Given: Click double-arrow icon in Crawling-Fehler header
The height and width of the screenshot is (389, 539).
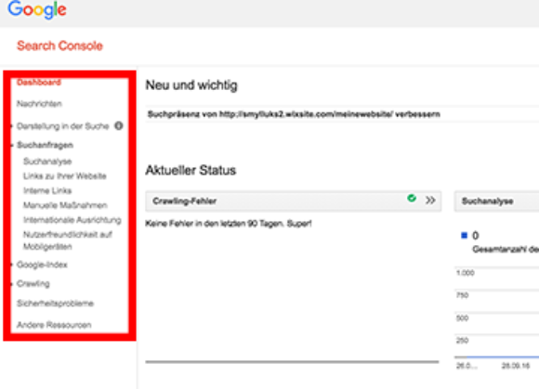Looking at the screenshot, I should [x=430, y=201].
